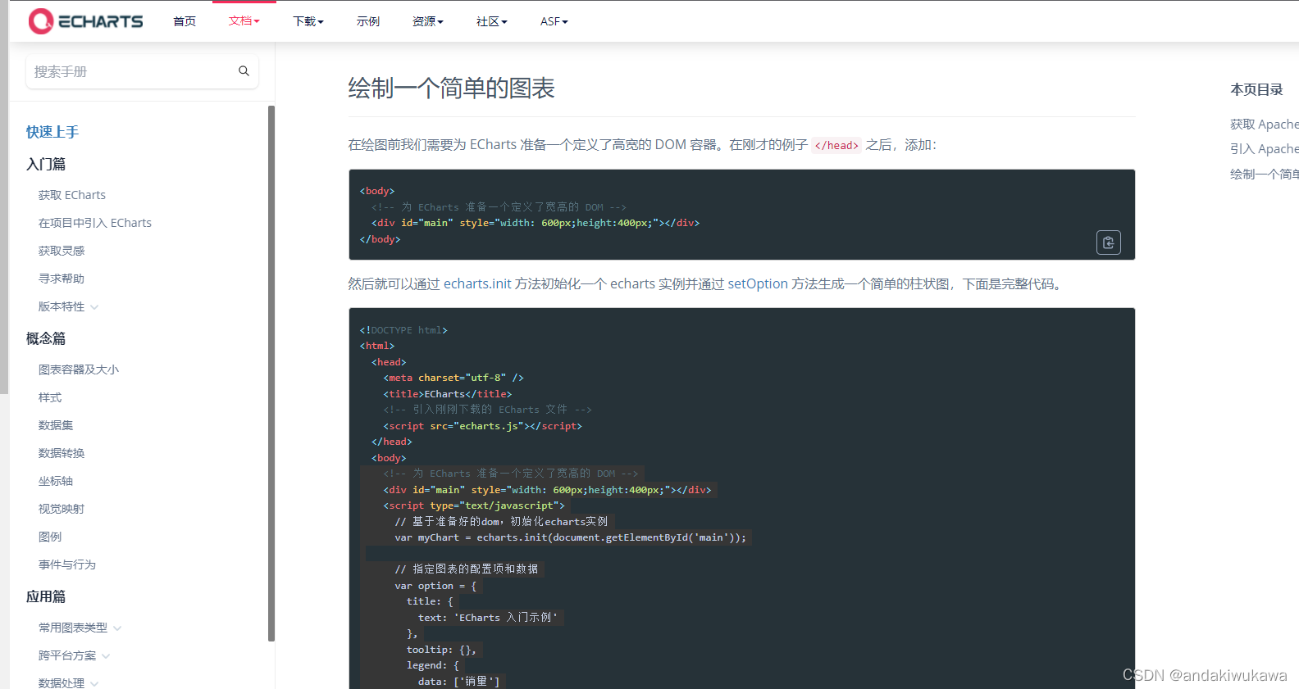Open the 坐标轴 sidebar page
The image size is (1299, 689).
tap(56, 481)
